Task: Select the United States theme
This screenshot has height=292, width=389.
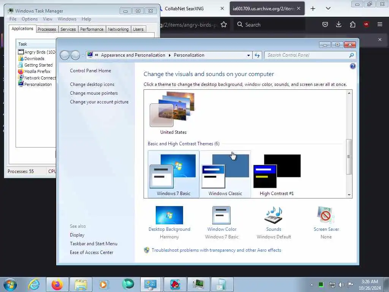Action: click(x=173, y=113)
